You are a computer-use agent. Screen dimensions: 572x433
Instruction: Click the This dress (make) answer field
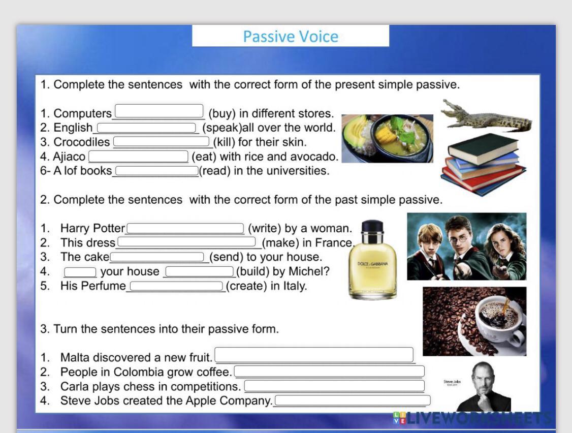[186, 242]
